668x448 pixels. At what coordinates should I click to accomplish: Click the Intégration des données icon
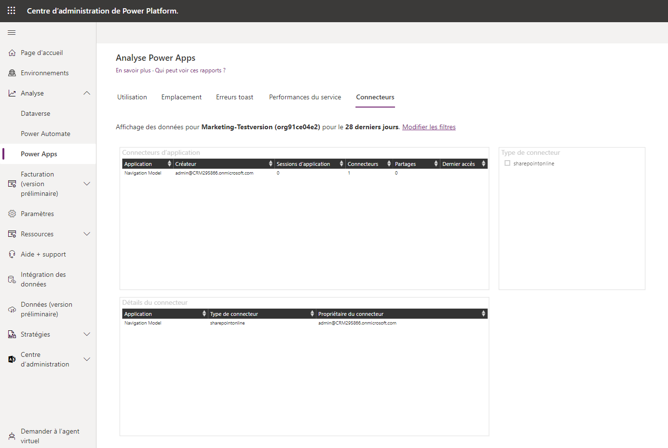tap(12, 280)
